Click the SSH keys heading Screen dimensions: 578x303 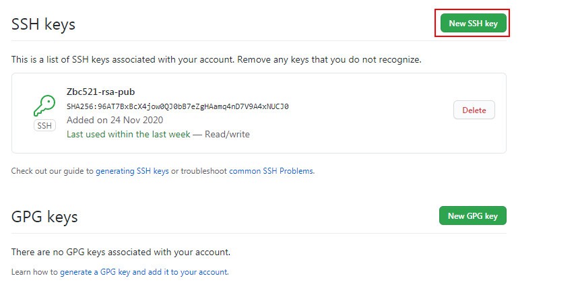(x=43, y=24)
